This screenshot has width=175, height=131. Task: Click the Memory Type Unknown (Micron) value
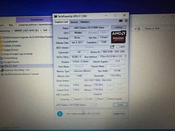(x=82, y=71)
